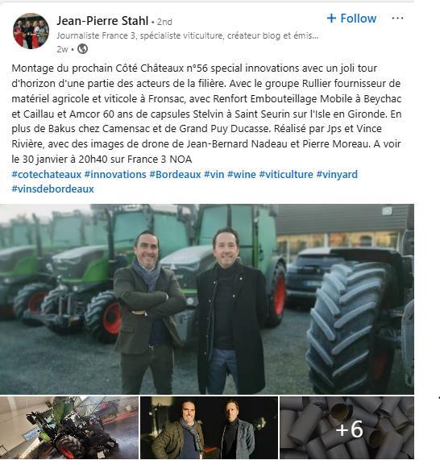Viewport: 440px width, 460px height.
Task: Open the #Bordeaux hashtag
Action: click(175, 174)
